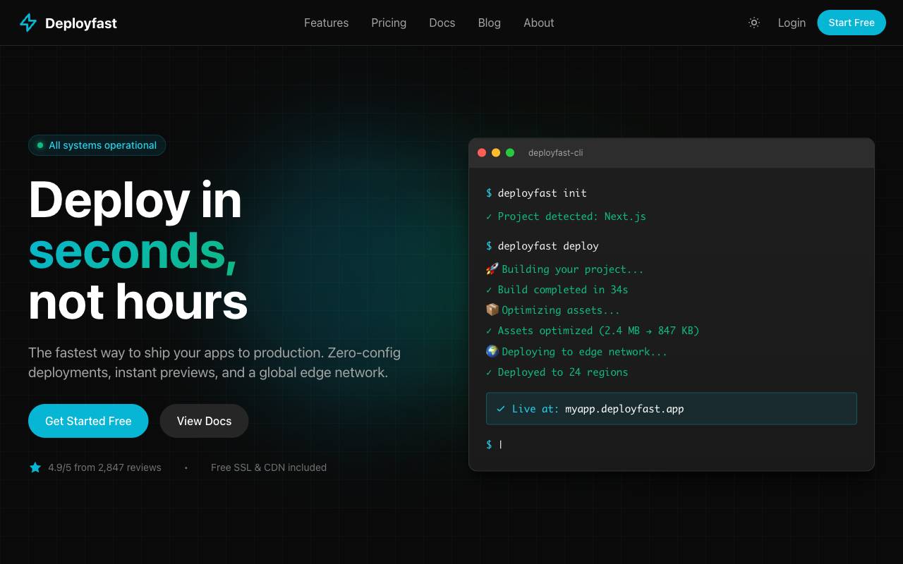Screen dimensions: 903x564
Task: Click the Get Started Free button
Action: pos(88,421)
